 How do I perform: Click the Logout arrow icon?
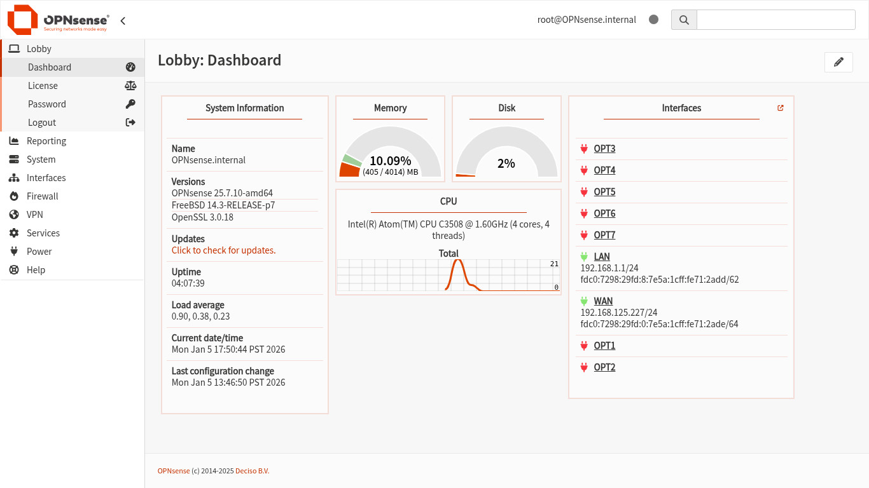pyautogui.click(x=130, y=123)
